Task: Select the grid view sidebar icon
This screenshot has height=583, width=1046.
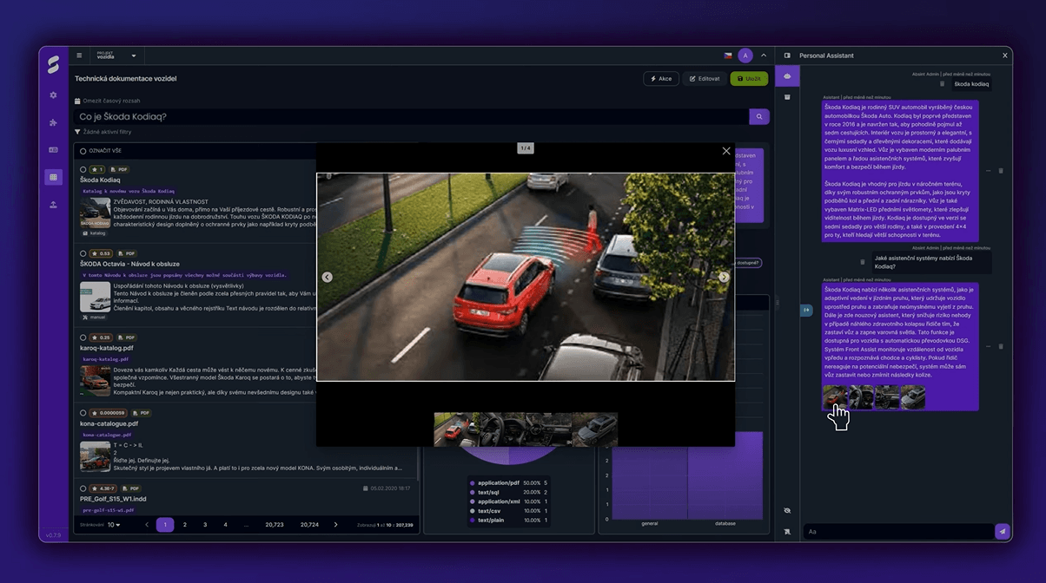Action: (53, 177)
